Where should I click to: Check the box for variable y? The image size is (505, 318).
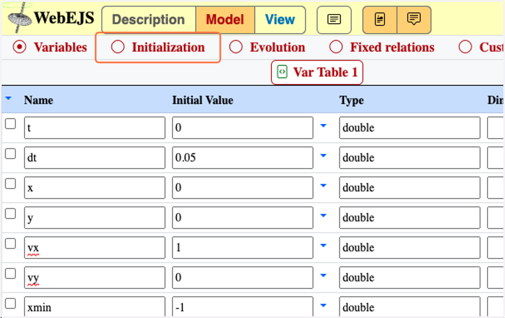(x=10, y=214)
